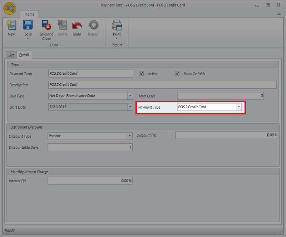The width and height of the screenshot is (286, 237).
Task: Expand the Print button's dropdown arrow
Action: tap(117, 39)
